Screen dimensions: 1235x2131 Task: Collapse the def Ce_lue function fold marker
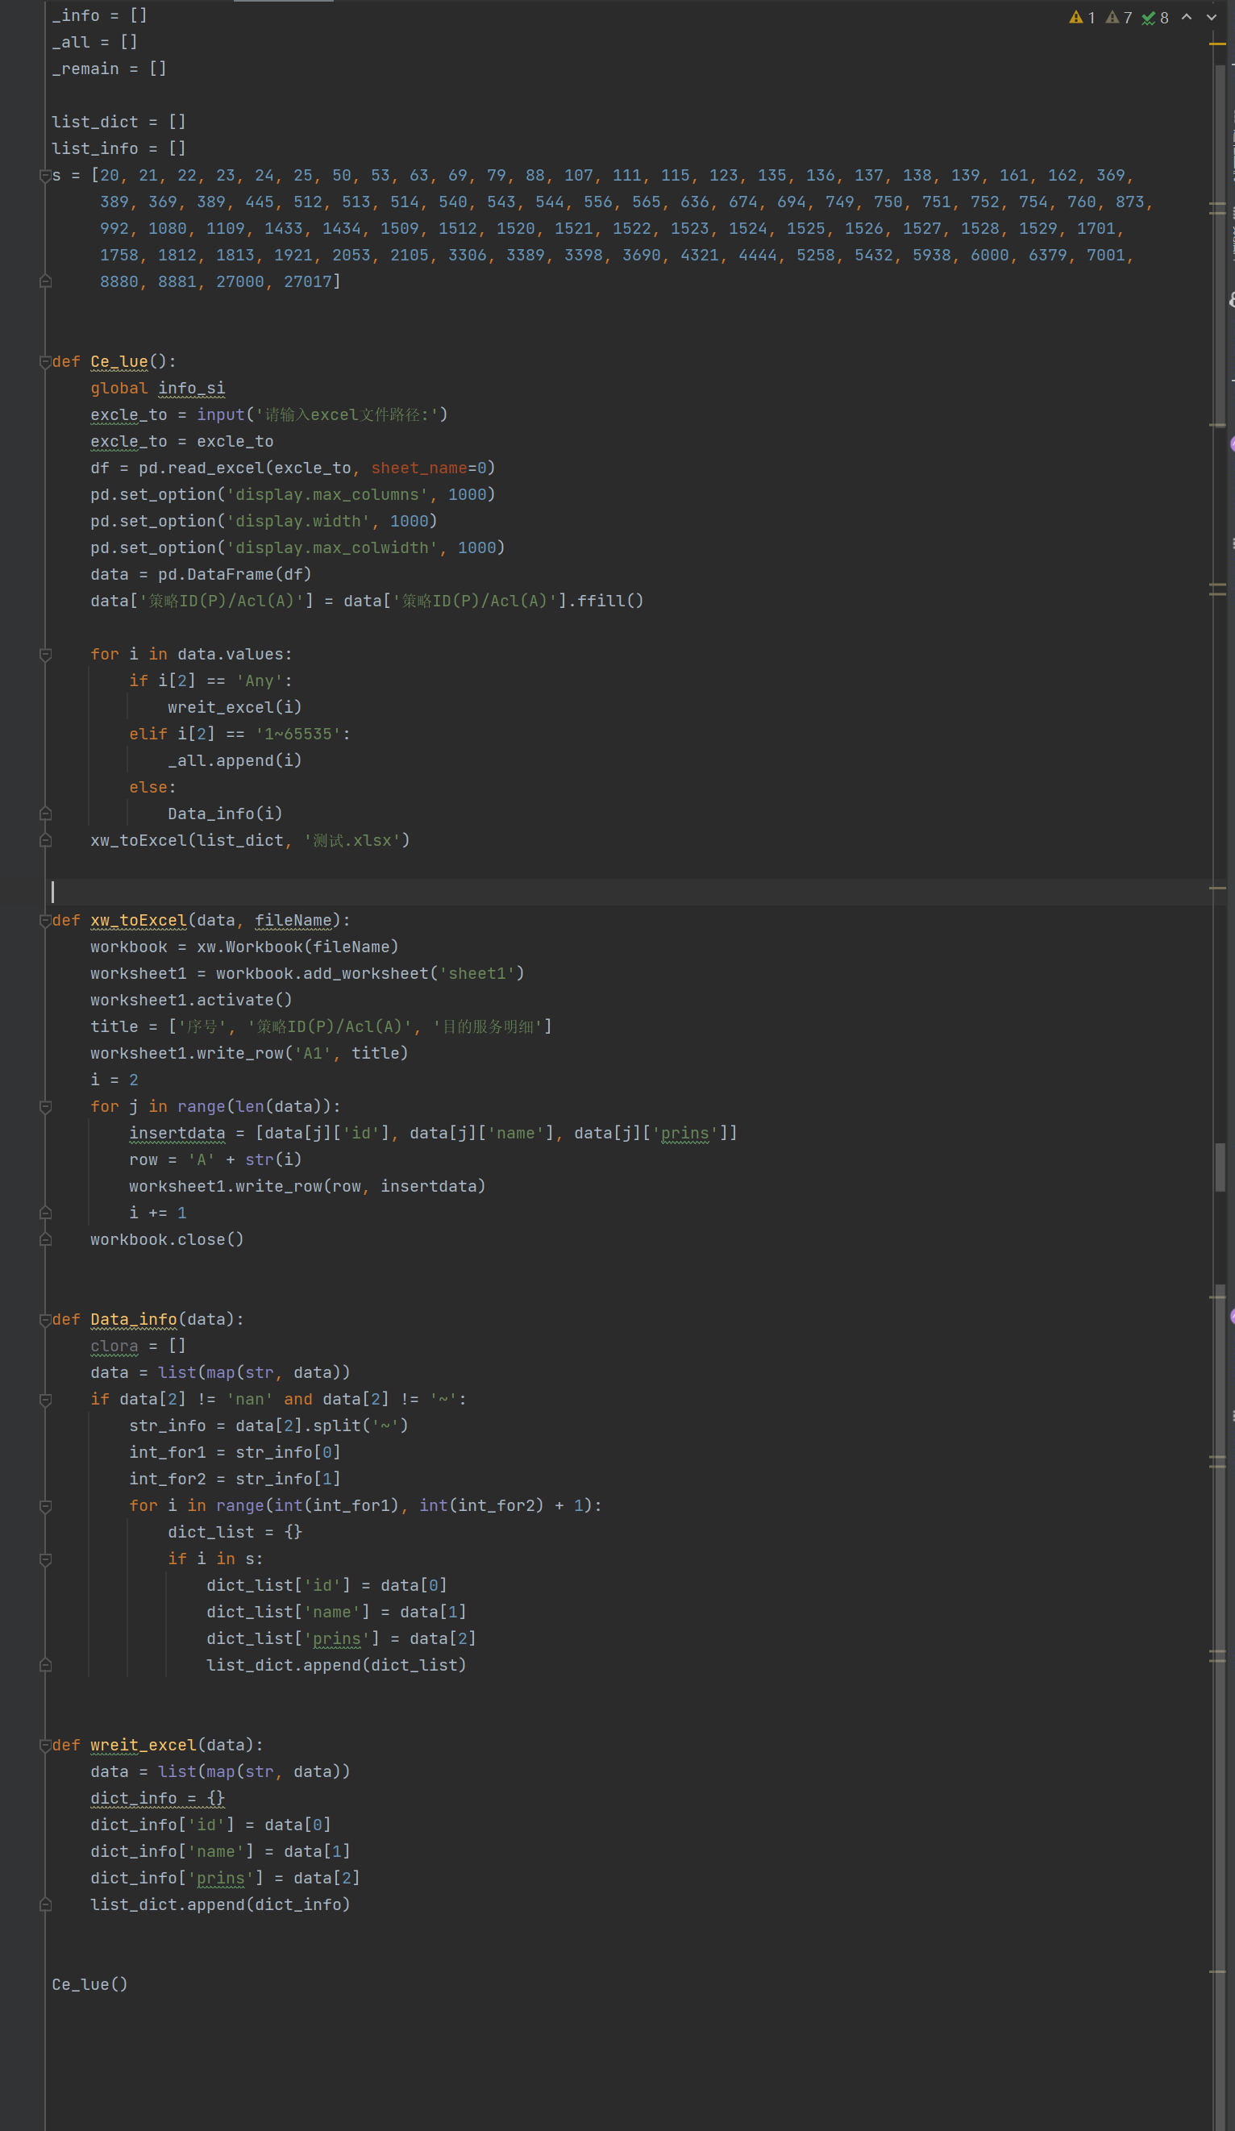[x=46, y=362]
